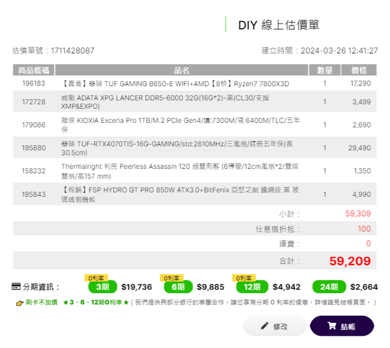Click the installment amount $2,664
Viewport: 390px width, 348px height.
364,287
